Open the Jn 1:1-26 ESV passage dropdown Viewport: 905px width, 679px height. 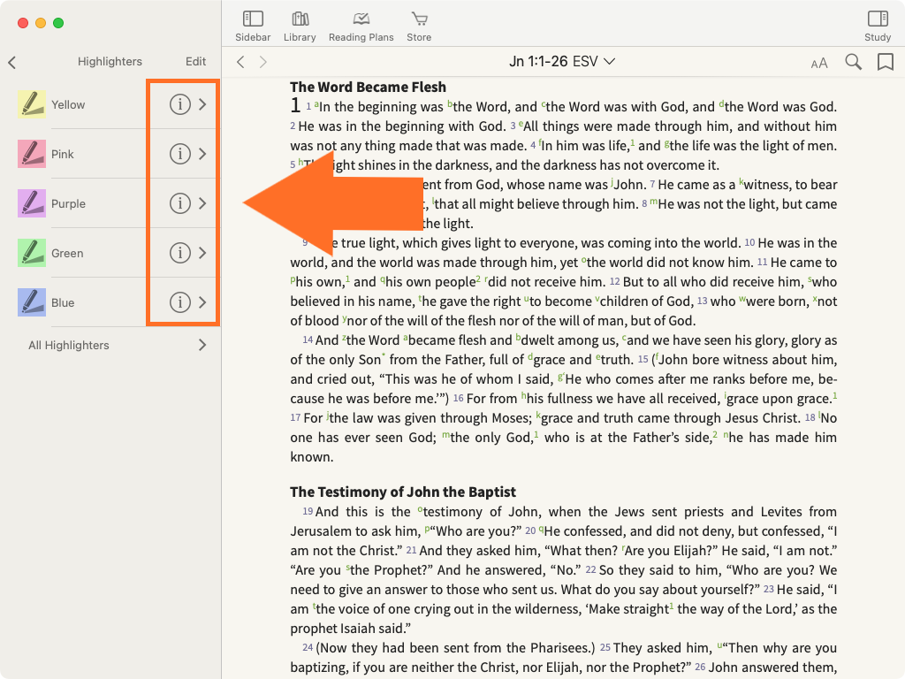(x=562, y=62)
